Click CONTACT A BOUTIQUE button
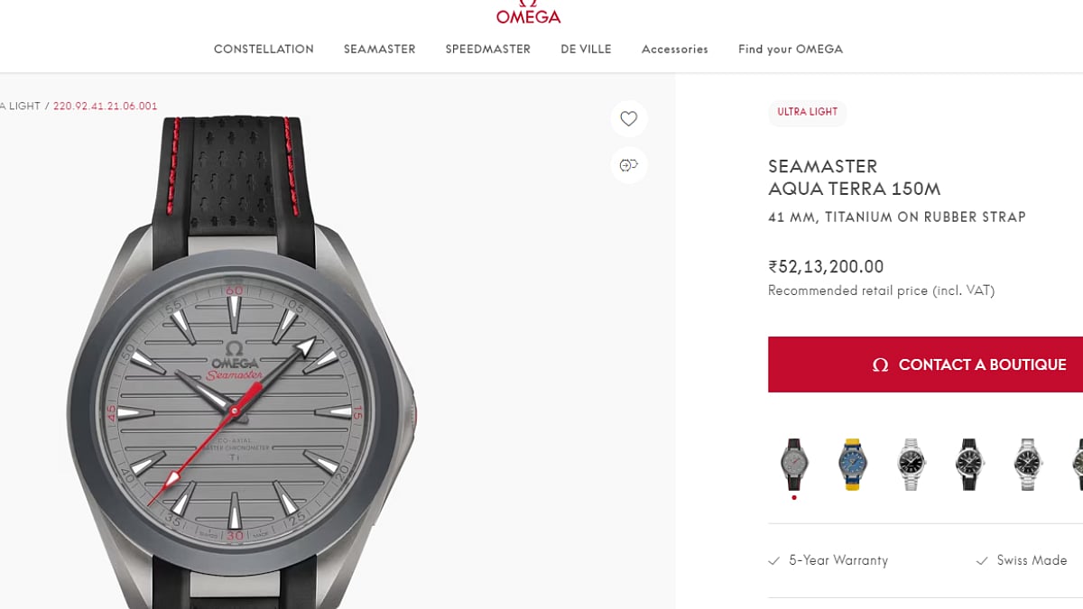Image resolution: width=1083 pixels, height=609 pixels. coord(925,364)
